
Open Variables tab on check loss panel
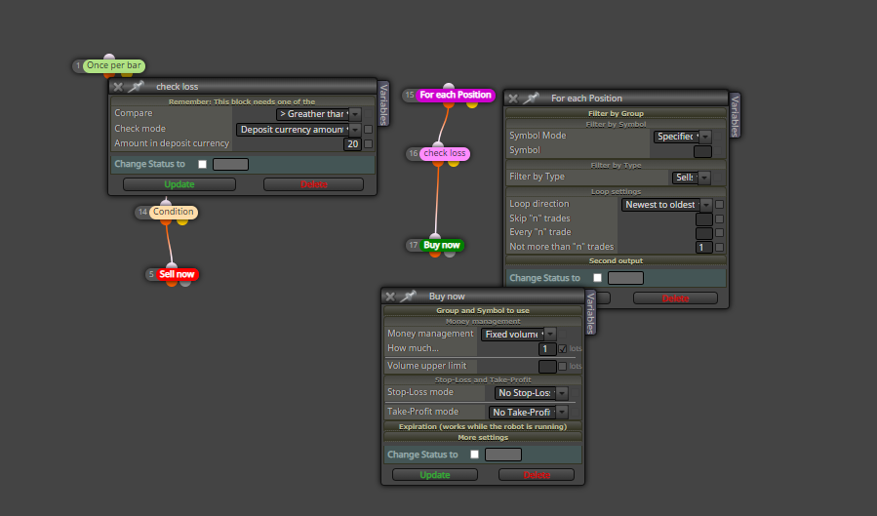[383, 104]
